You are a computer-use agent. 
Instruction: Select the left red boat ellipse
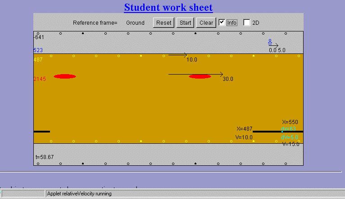point(65,76)
